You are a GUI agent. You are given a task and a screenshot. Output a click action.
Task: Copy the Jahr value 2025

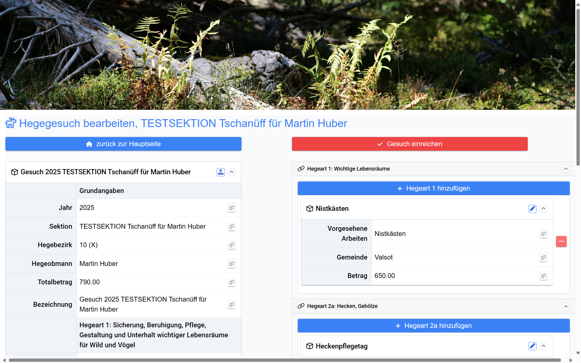click(x=231, y=208)
